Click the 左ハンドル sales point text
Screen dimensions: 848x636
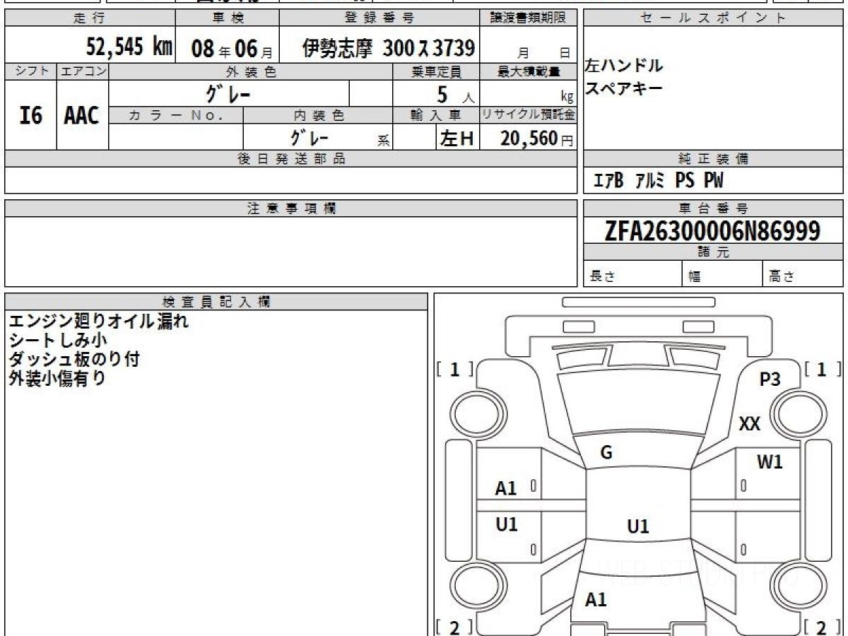[x=623, y=66]
